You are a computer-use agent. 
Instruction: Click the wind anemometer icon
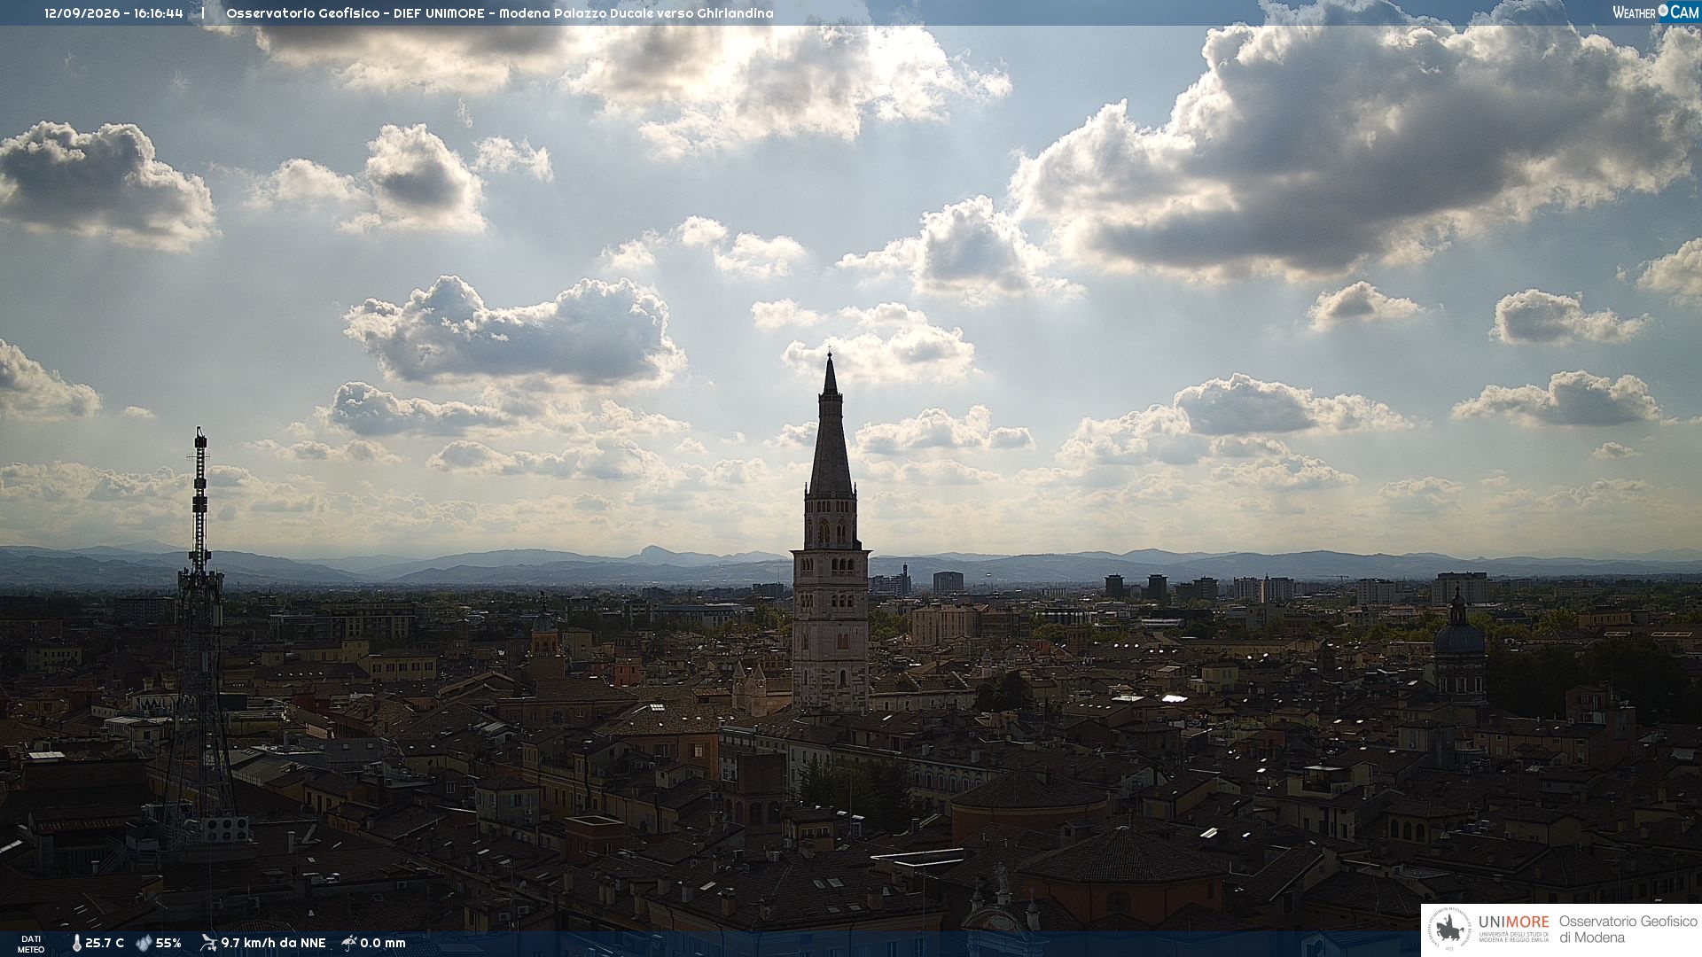208,943
